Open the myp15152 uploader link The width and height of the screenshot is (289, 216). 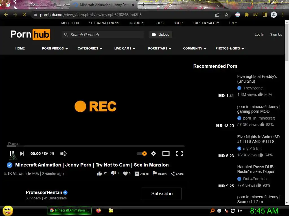tap(252, 148)
